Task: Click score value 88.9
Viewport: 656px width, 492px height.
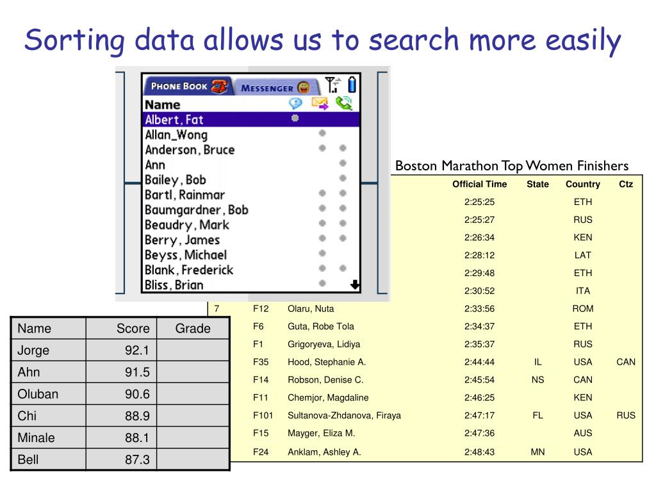Action: click(137, 416)
